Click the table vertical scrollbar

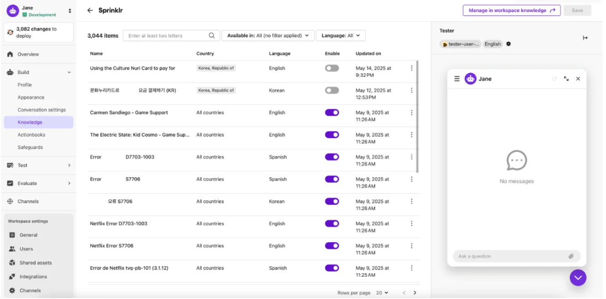(418, 117)
